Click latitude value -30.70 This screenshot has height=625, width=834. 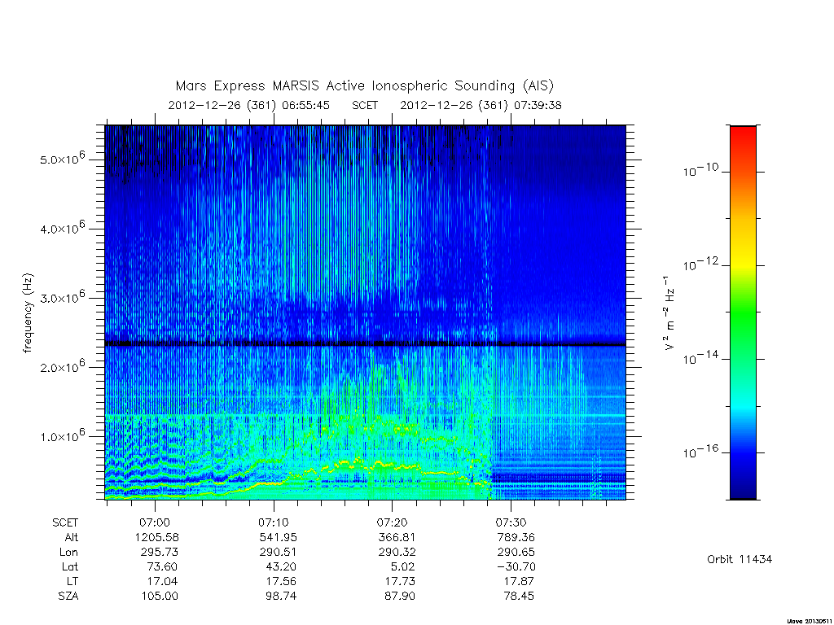pos(516,566)
